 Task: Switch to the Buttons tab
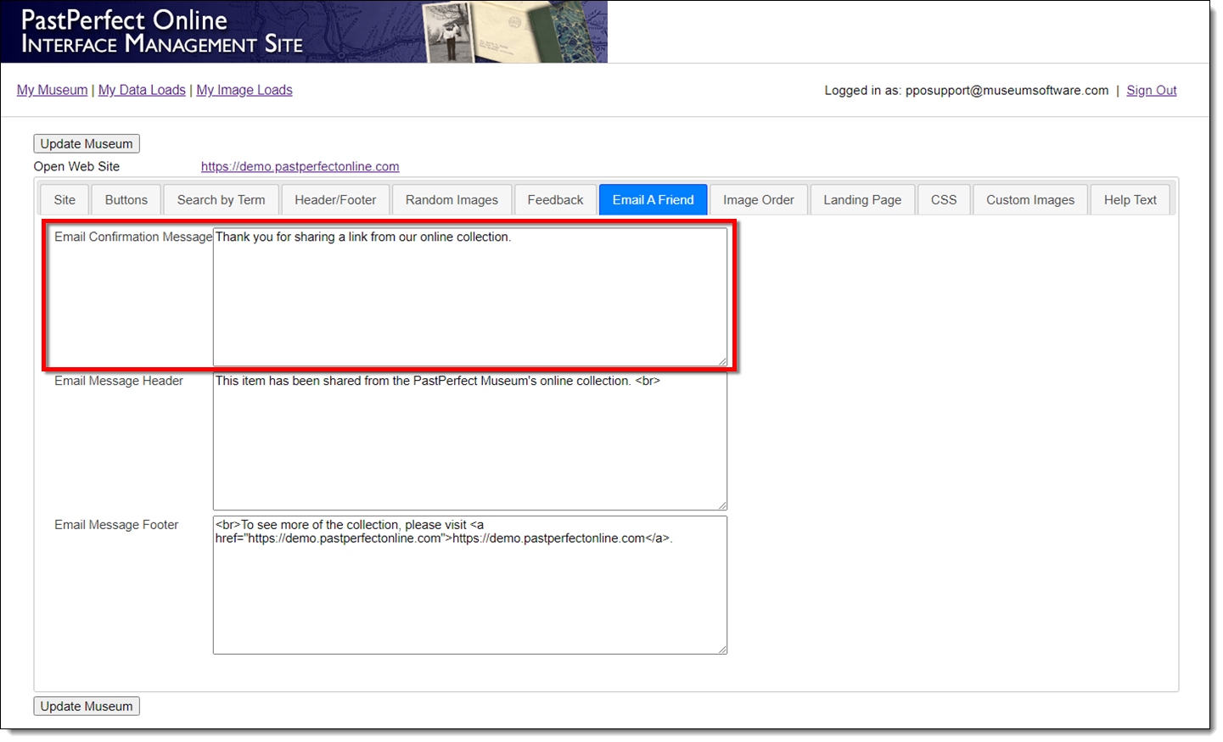(x=126, y=200)
